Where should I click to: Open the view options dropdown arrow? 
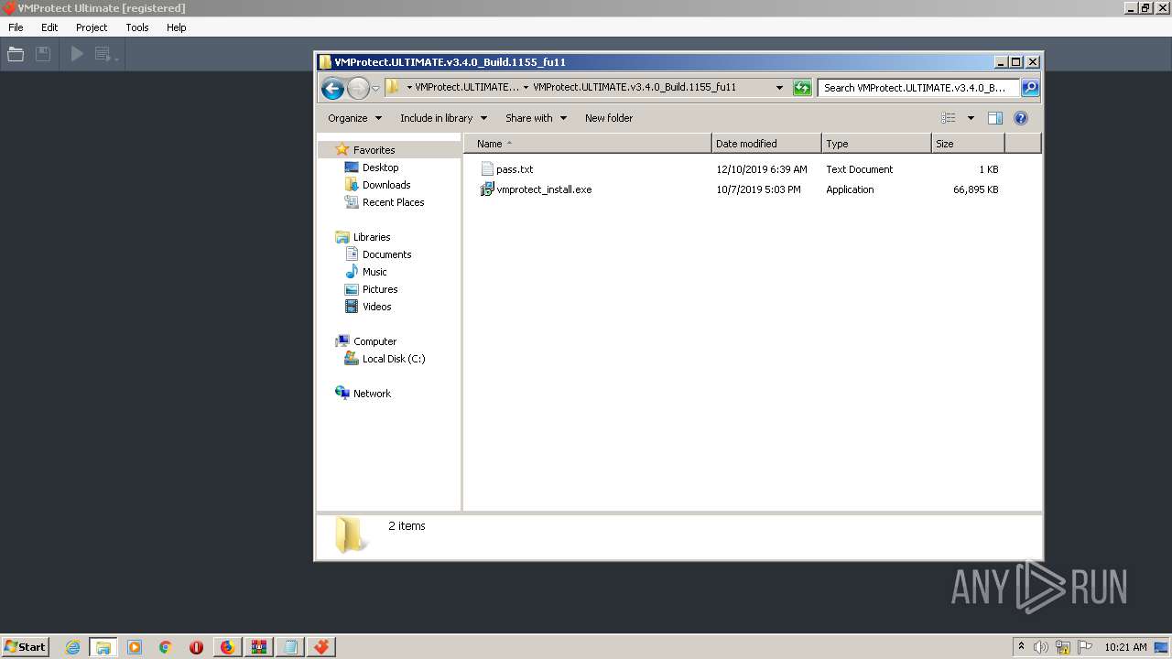pyautogui.click(x=971, y=118)
